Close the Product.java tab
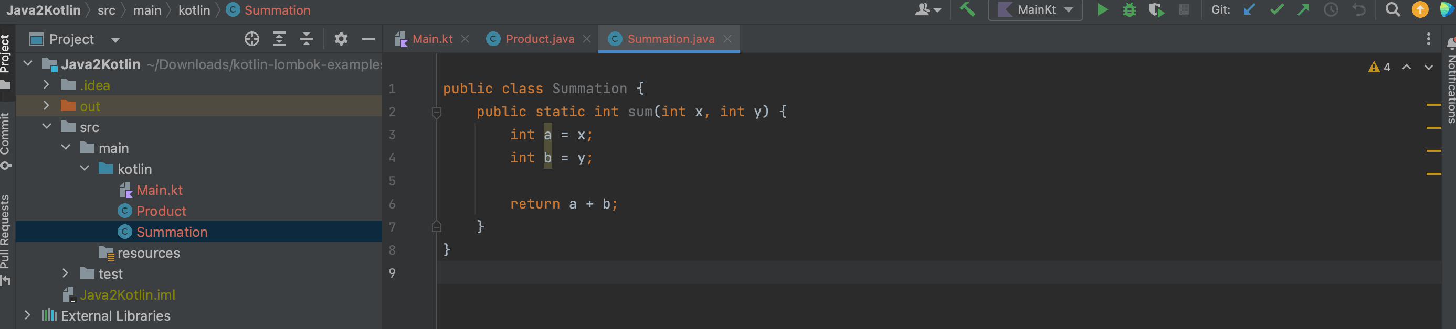Image resolution: width=1456 pixels, height=329 pixels. point(587,39)
